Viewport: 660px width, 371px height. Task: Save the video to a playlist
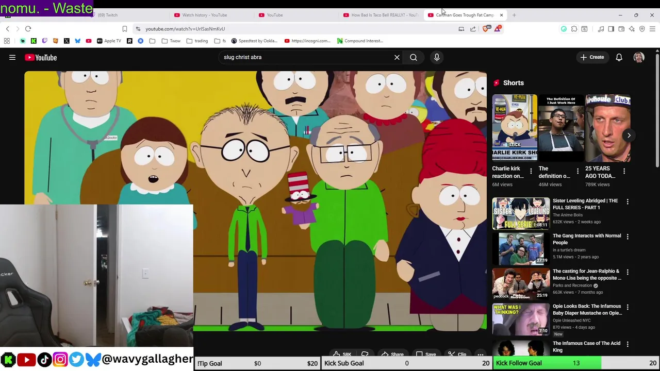pos(426,354)
